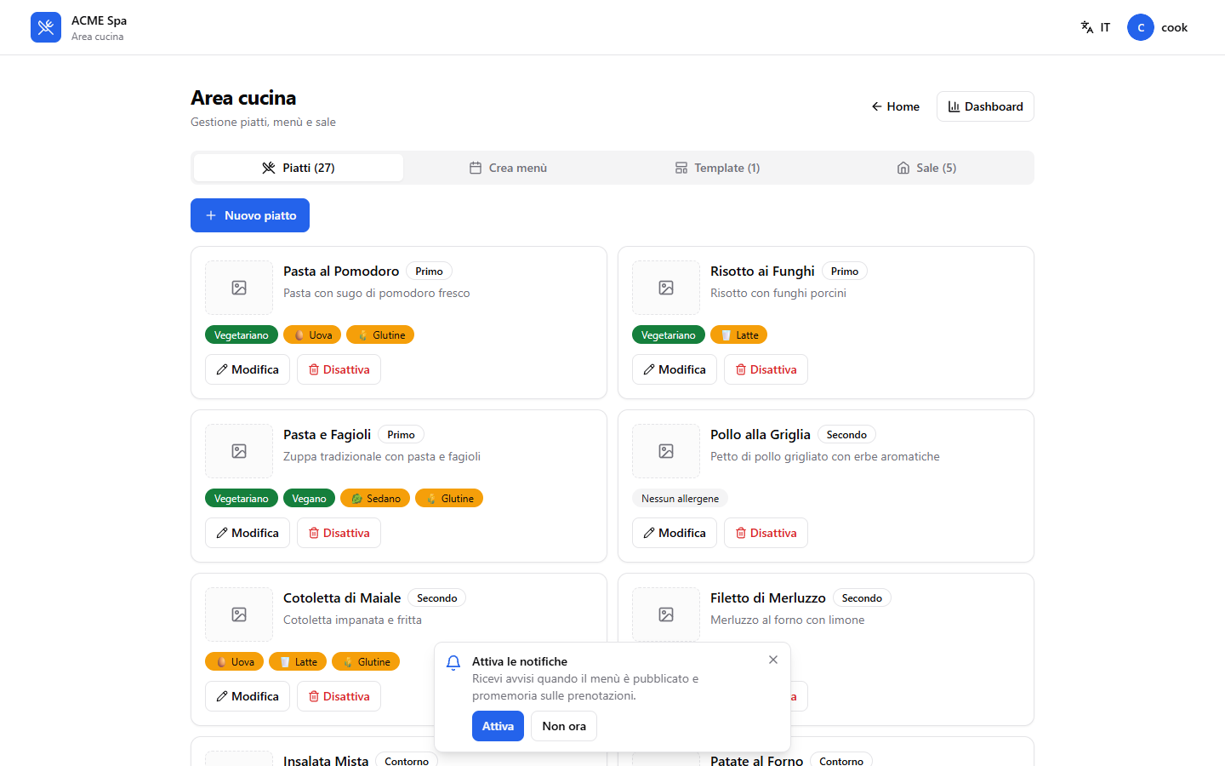Click the Pollo alla Griglia image placeholder
1225x766 pixels.
[666, 451]
